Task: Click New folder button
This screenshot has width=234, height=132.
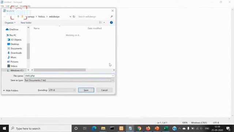Action: click(26, 23)
